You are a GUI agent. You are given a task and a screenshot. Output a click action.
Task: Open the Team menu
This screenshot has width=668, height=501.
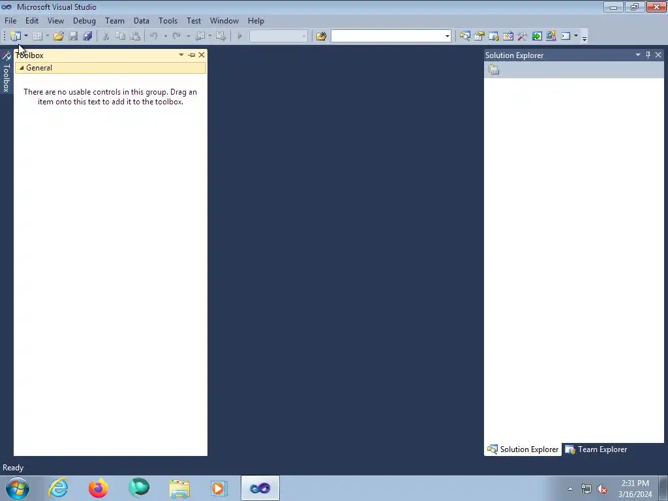pos(115,20)
